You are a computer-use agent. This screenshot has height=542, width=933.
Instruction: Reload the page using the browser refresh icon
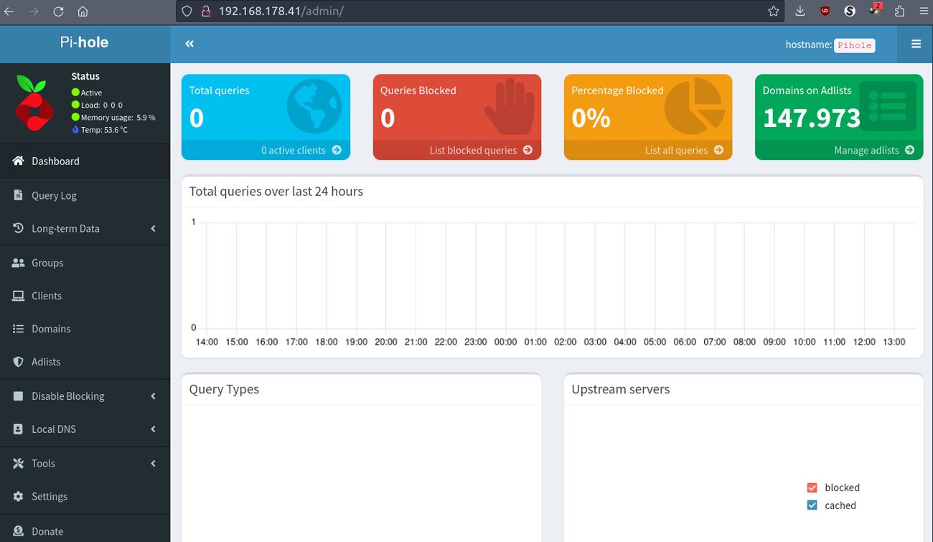pos(58,11)
